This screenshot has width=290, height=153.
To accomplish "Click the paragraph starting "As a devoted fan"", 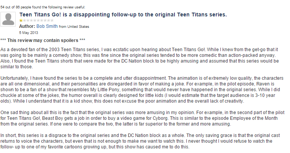I will point(139,58).
